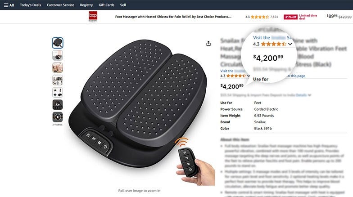
Task: Select the third product image thumbnail
Action: (x=58, y=67)
